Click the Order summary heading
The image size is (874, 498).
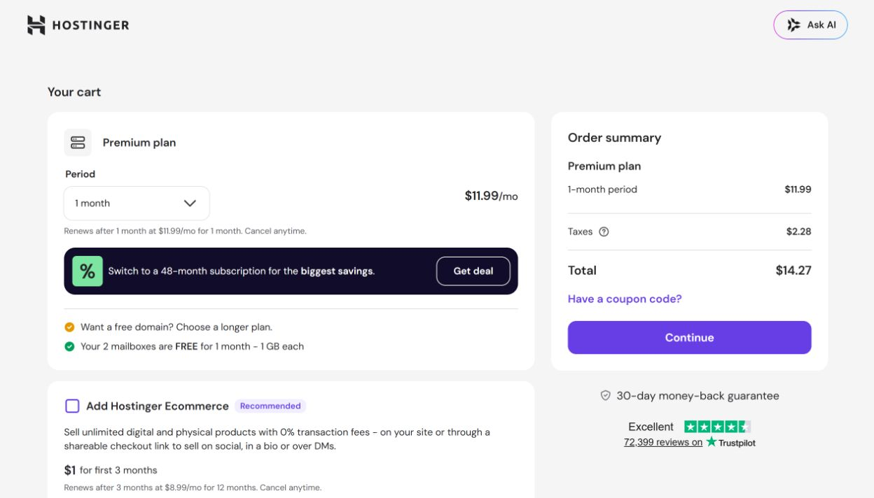[x=614, y=138]
